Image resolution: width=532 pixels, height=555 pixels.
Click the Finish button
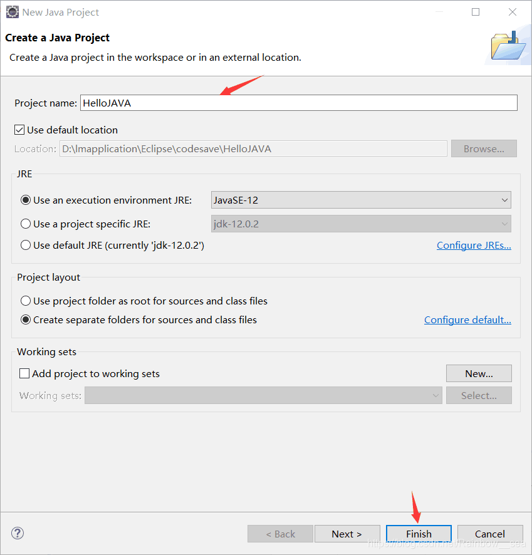coord(419,534)
